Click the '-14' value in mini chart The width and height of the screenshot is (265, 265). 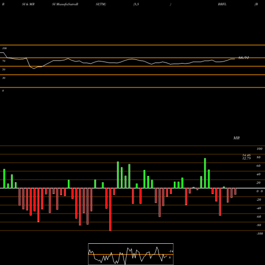click(171, 251)
